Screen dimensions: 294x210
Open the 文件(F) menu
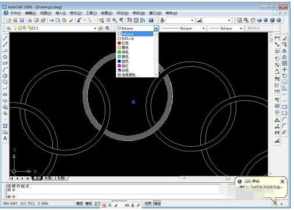[x=15, y=13]
